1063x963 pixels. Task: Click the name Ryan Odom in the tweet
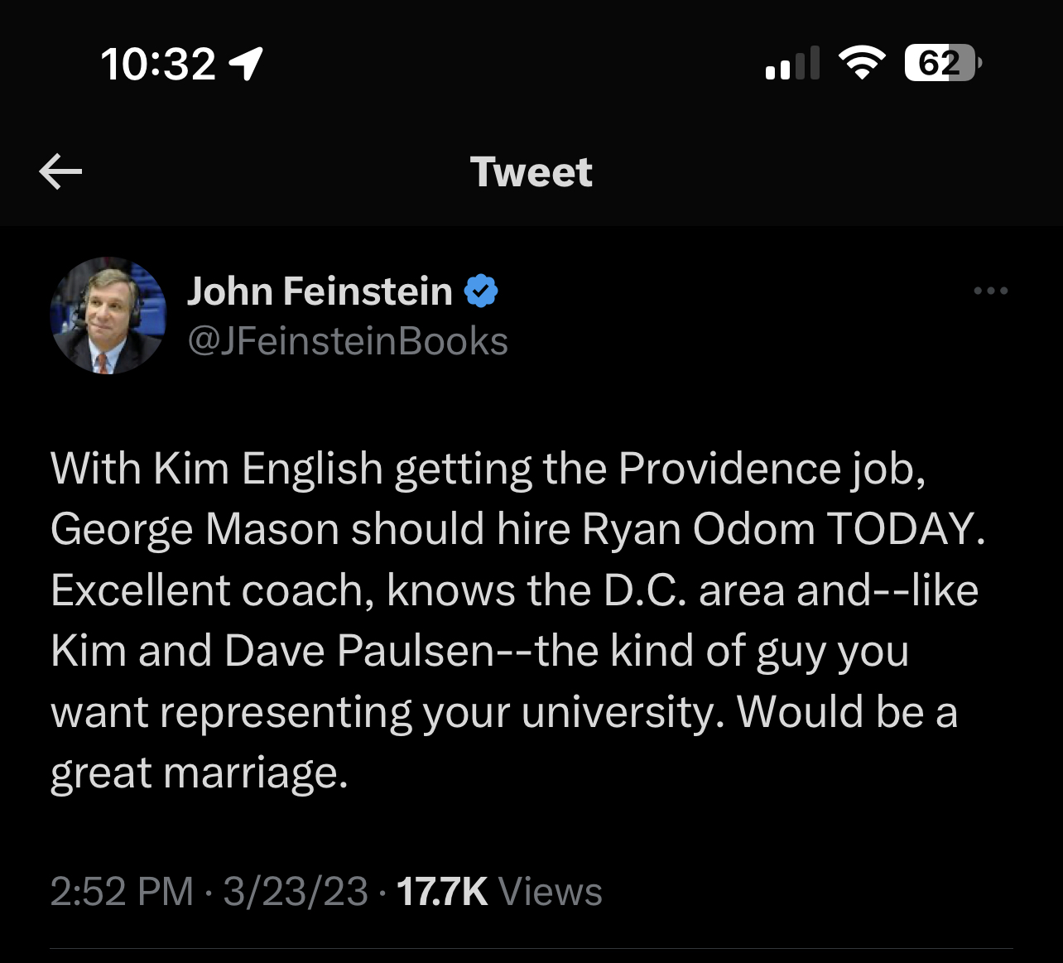point(699,529)
